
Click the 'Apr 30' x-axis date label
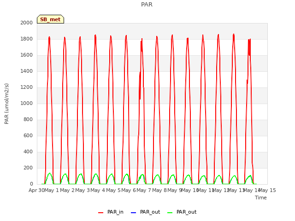(x=36, y=190)
